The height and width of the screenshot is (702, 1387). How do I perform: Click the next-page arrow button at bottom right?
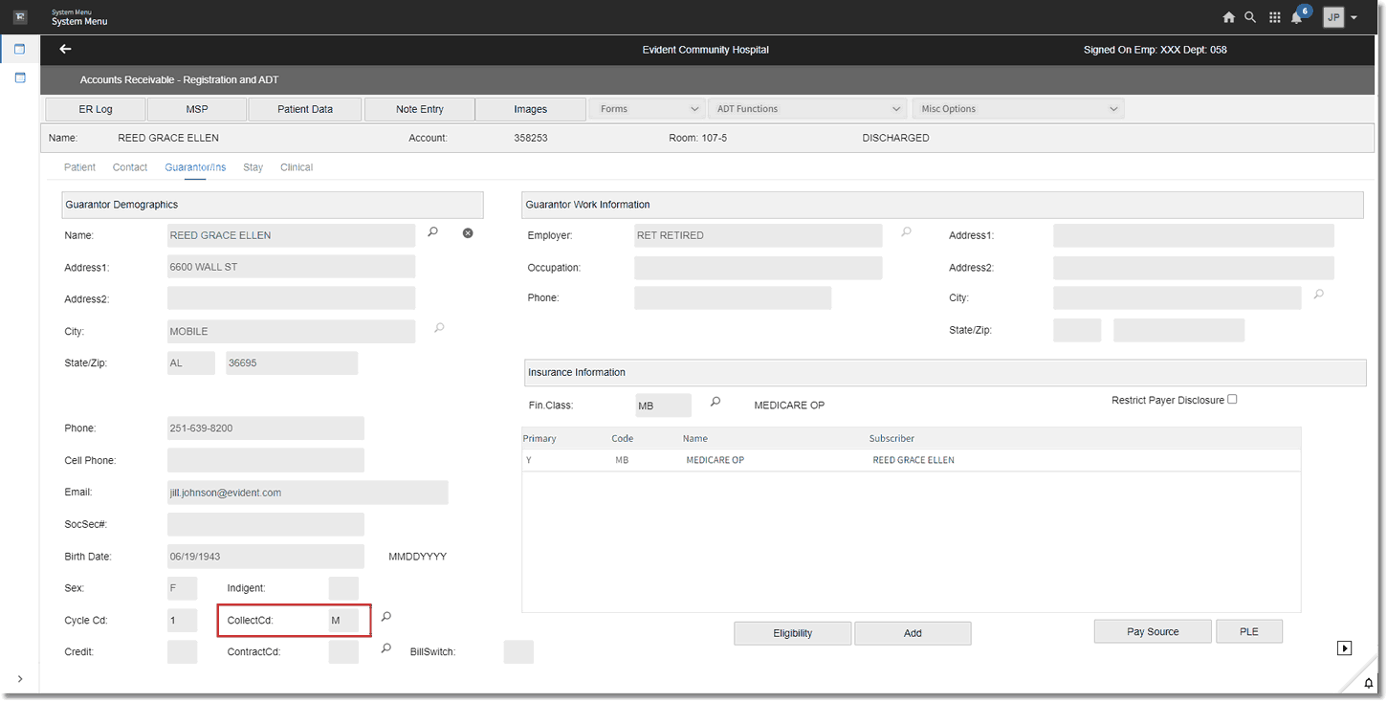coord(1344,648)
